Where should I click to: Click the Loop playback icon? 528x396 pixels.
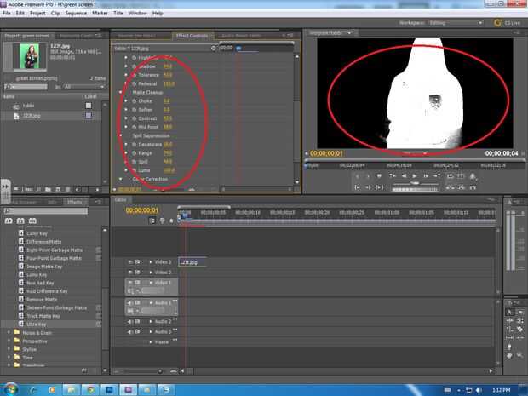click(450, 175)
